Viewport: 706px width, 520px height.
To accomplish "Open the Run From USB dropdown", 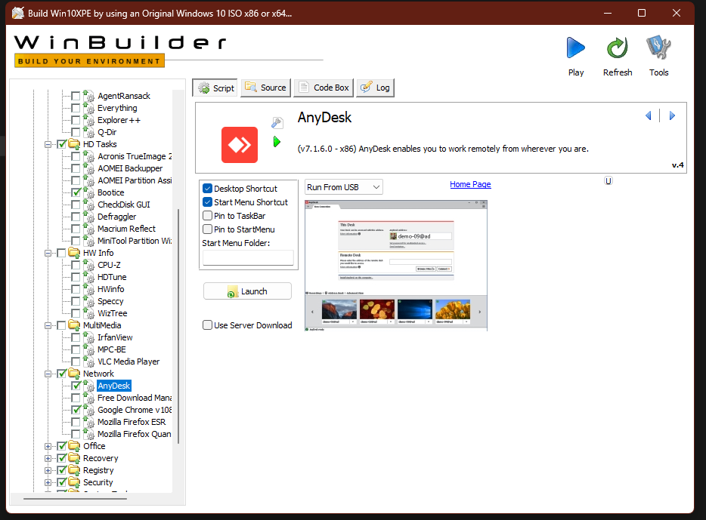I will (x=343, y=187).
